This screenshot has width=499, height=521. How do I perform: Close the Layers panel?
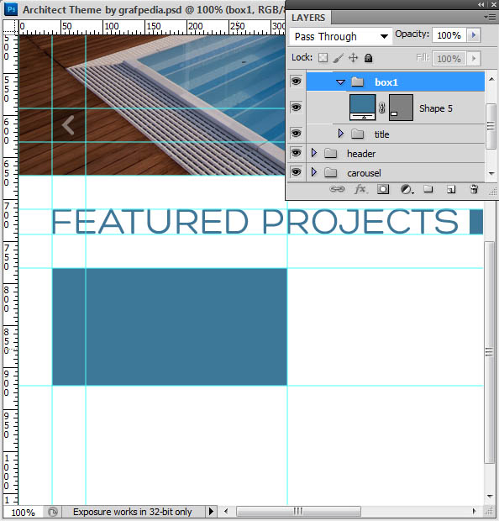point(494,5)
